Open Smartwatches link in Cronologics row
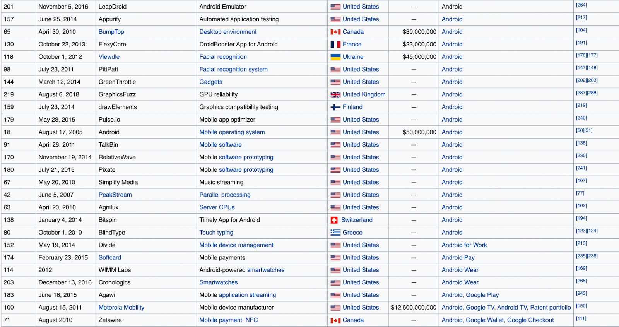The width and height of the screenshot is (619, 327). (x=219, y=282)
